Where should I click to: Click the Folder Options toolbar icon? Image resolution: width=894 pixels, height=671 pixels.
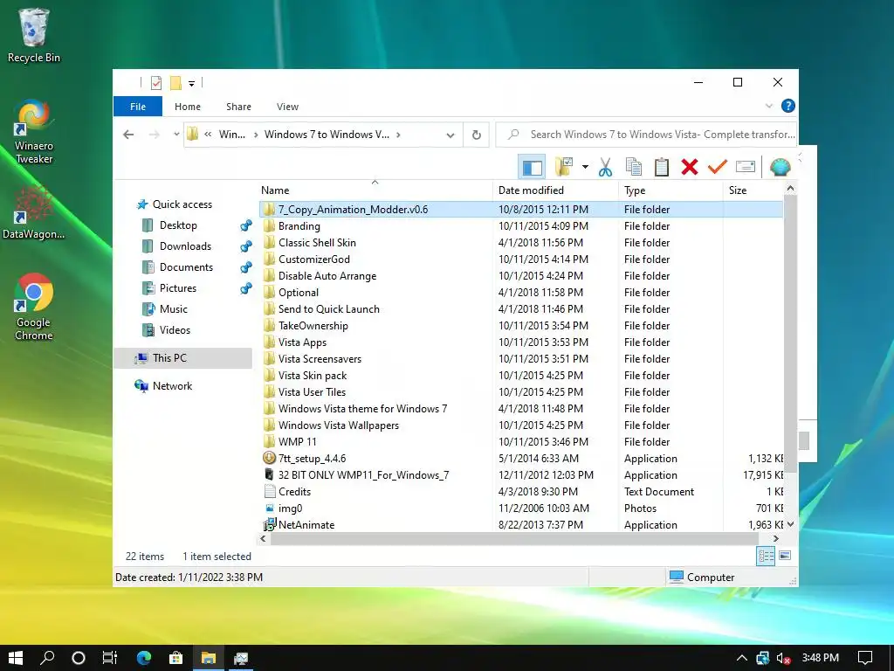click(x=565, y=167)
